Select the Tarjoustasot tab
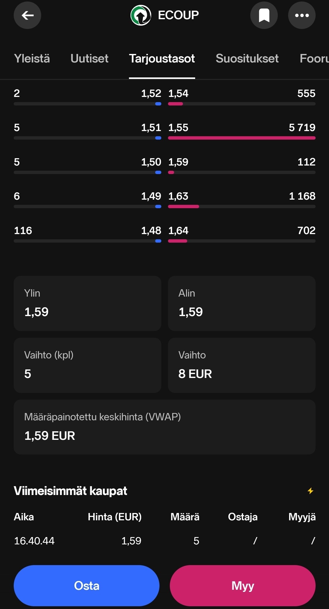329x609 pixels. 162,59
